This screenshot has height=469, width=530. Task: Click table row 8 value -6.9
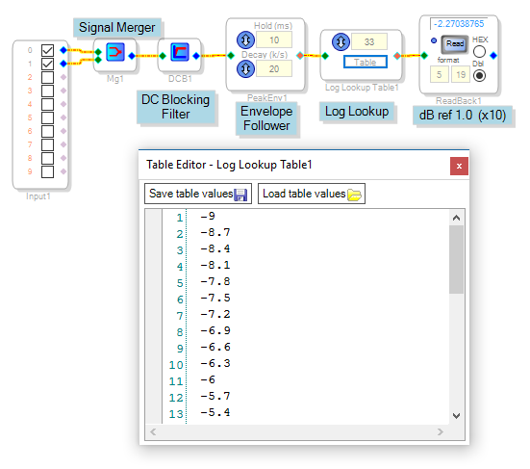click(x=215, y=330)
